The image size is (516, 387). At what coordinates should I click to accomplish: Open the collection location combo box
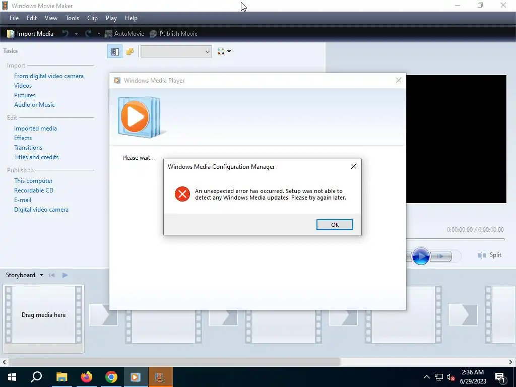pos(176,51)
